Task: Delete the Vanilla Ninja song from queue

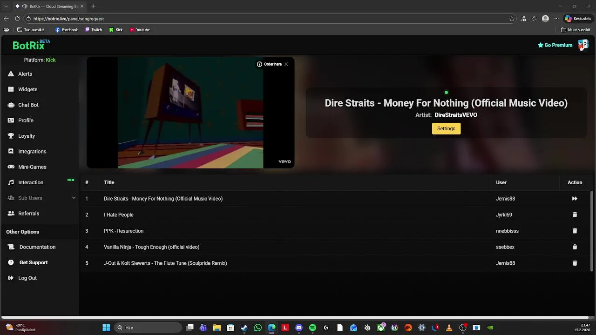Action: point(575,247)
